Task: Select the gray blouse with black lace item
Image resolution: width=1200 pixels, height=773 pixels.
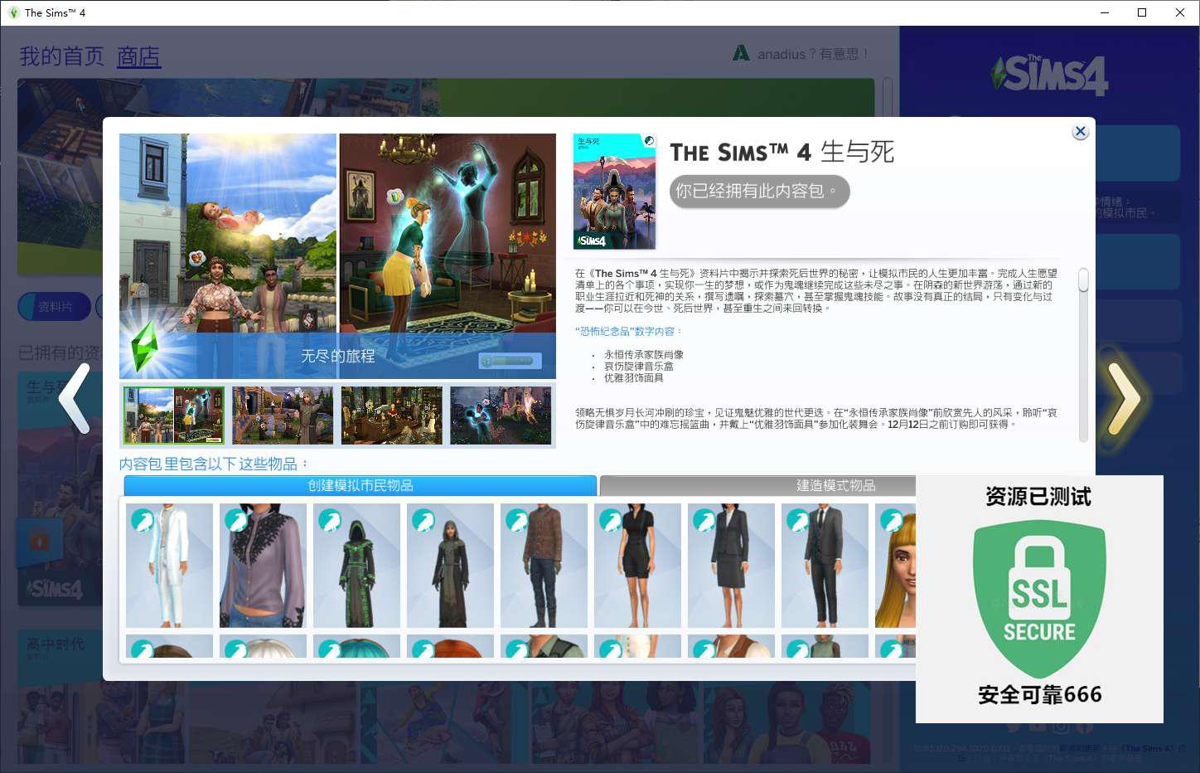Action: click(263, 566)
